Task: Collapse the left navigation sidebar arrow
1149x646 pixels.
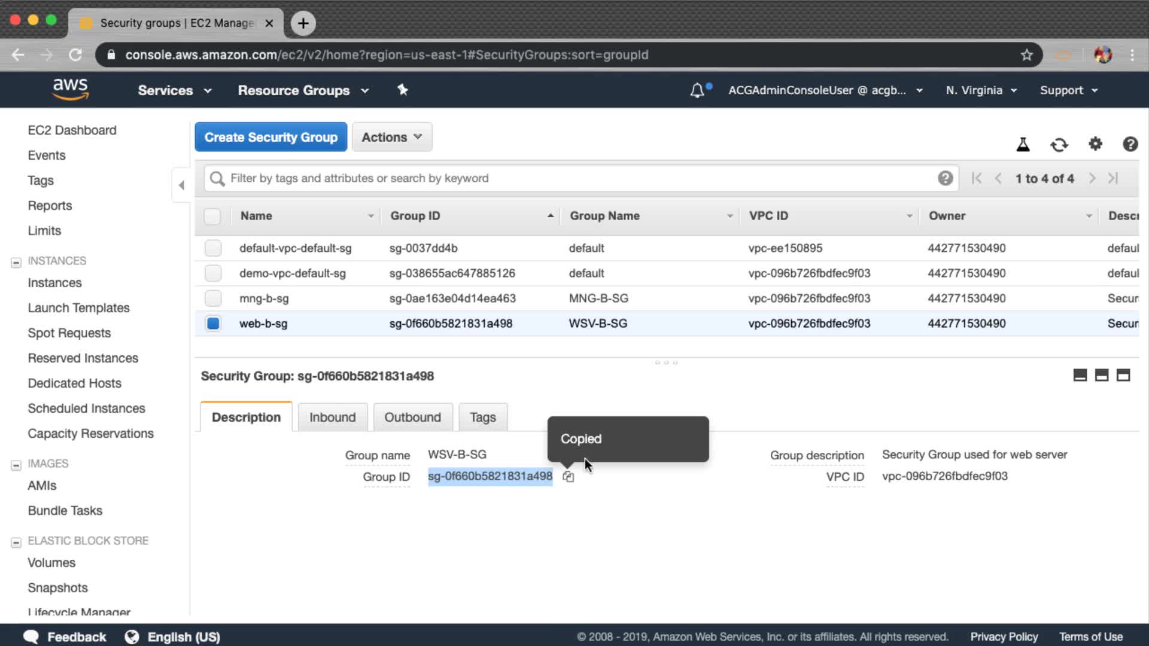Action: [x=181, y=185]
